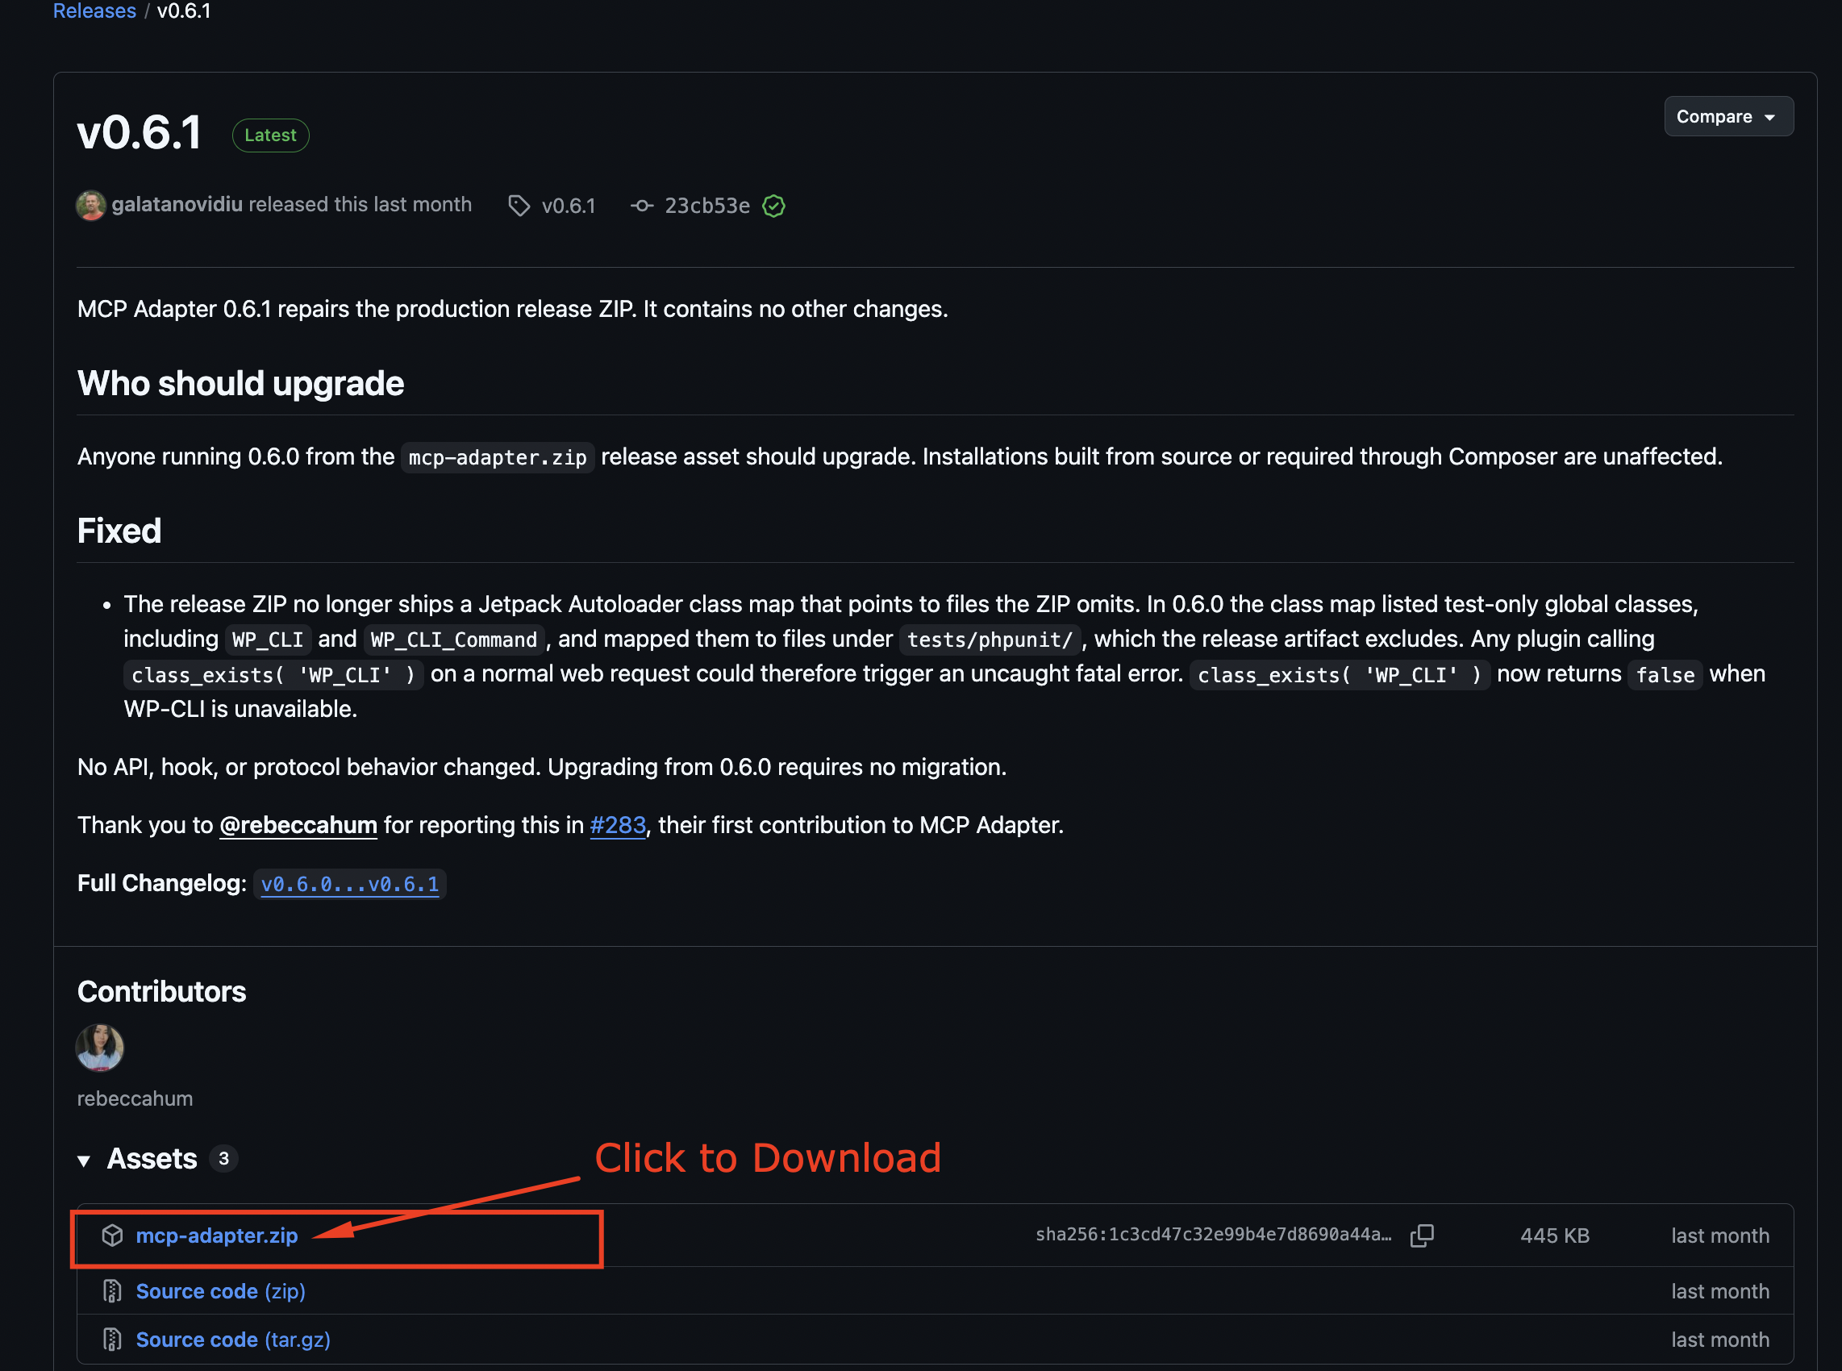Click the v0.6.1 release title heading
1842x1371 pixels.
click(x=140, y=133)
